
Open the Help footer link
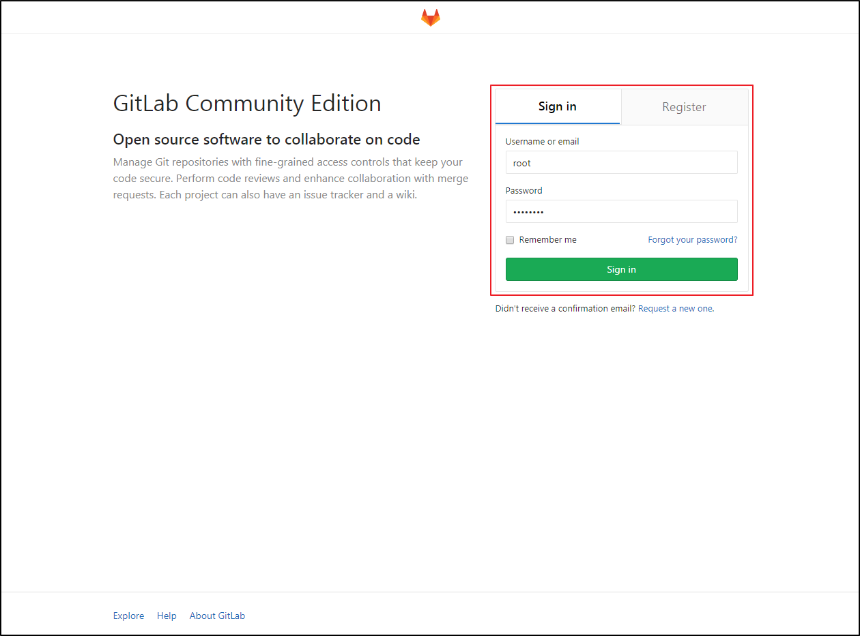tap(167, 616)
